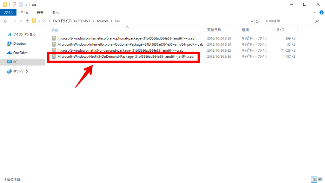The image size is (325, 183).
Task: Select PC in navigation pane
Action: 23,62
